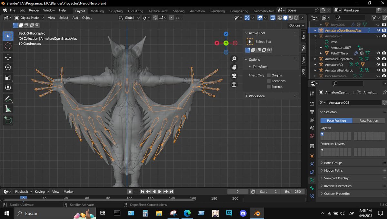Toggle camera view with the camera icon

click(x=234, y=76)
